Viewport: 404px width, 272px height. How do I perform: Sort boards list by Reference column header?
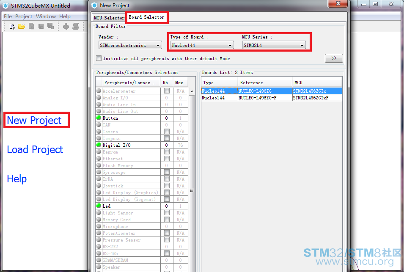pos(265,82)
